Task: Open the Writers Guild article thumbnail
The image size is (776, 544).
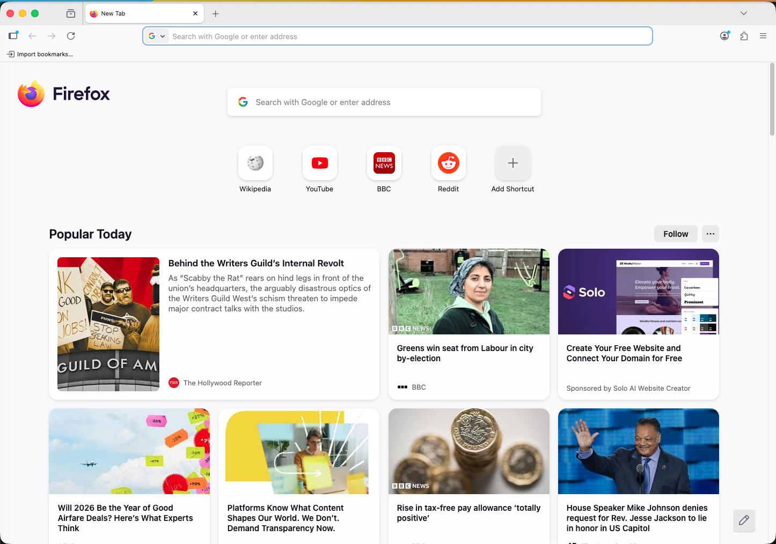Action: tap(108, 324)
